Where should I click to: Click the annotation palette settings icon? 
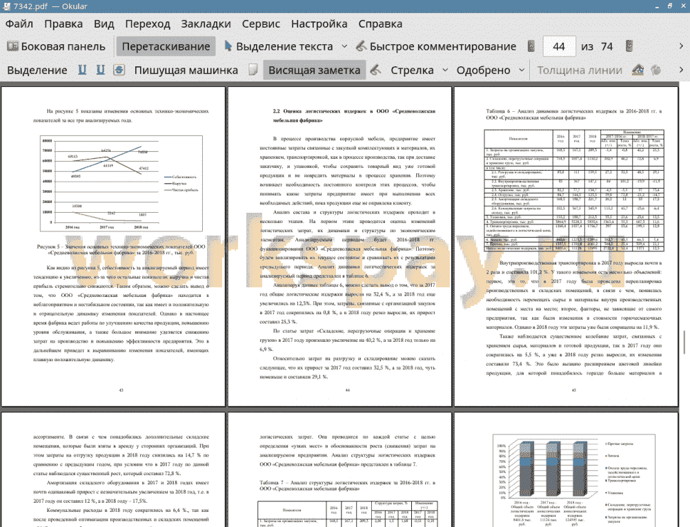[656, 70]
